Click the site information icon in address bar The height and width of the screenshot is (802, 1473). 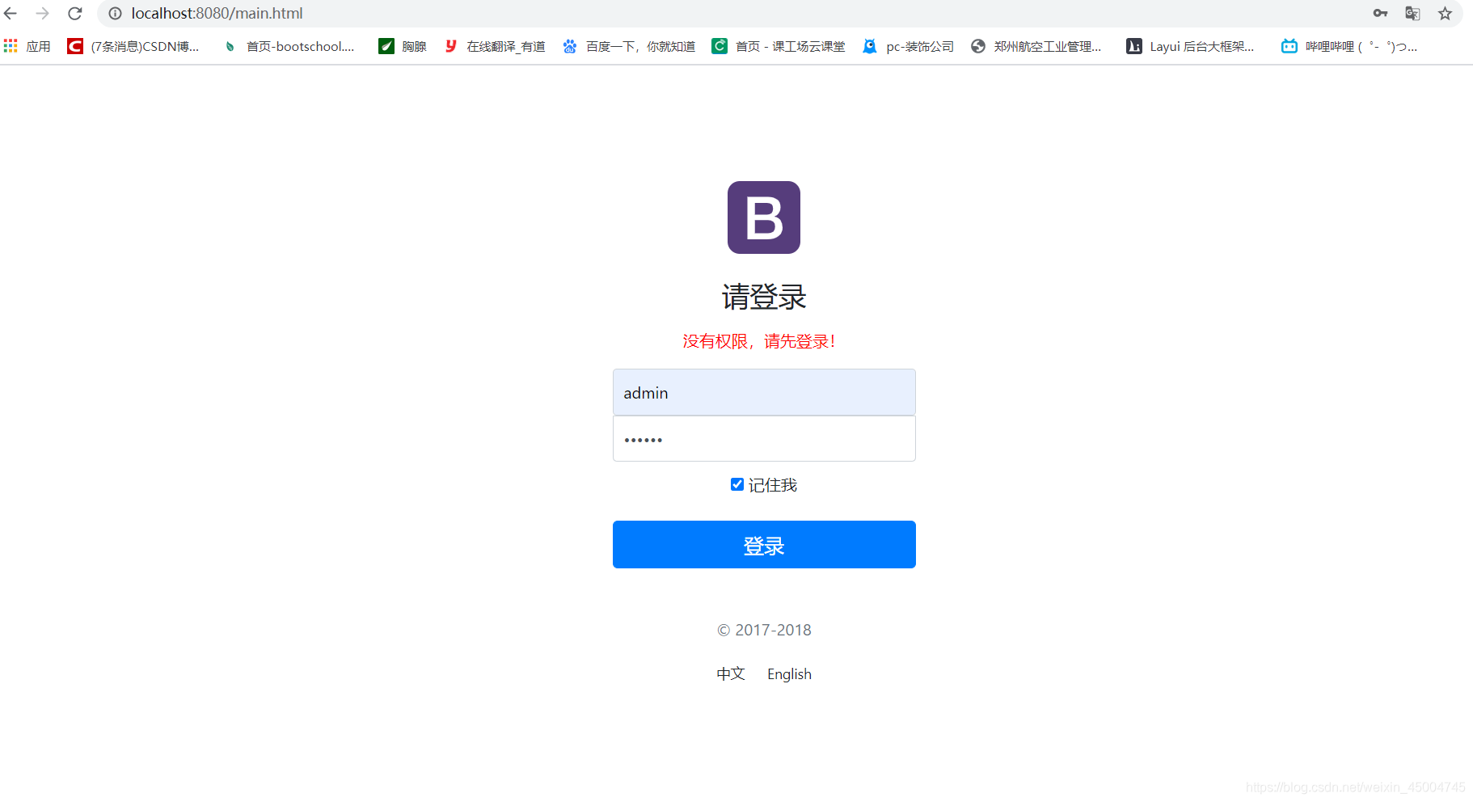tap(114, 13)
